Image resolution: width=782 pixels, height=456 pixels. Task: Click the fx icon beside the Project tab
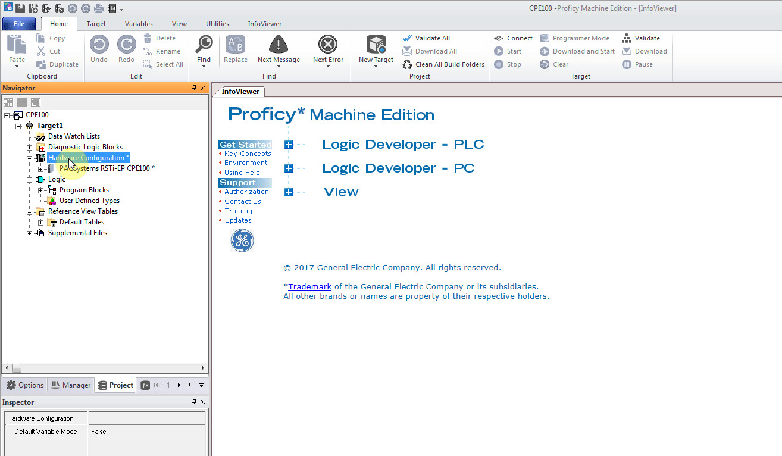point(145,385)
